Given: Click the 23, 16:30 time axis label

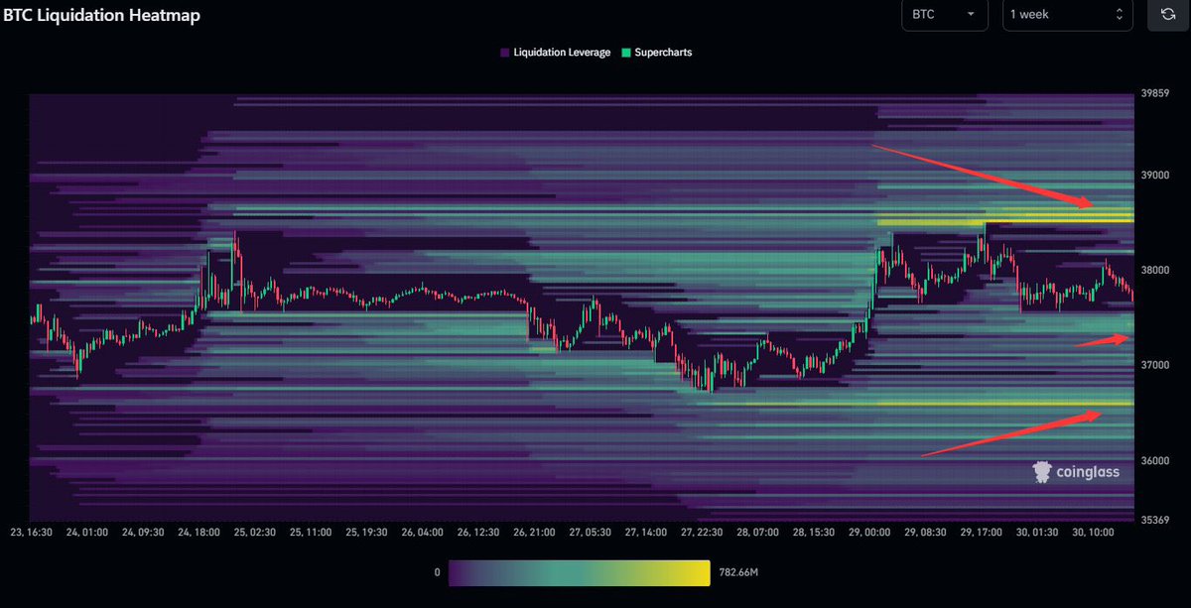Looking at the screenshot, I should (x=31, y=534).
